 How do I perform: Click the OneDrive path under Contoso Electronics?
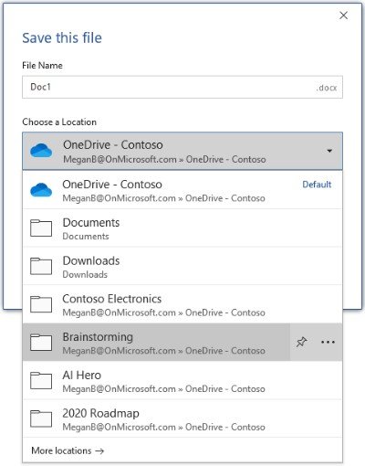click(163, 312)
